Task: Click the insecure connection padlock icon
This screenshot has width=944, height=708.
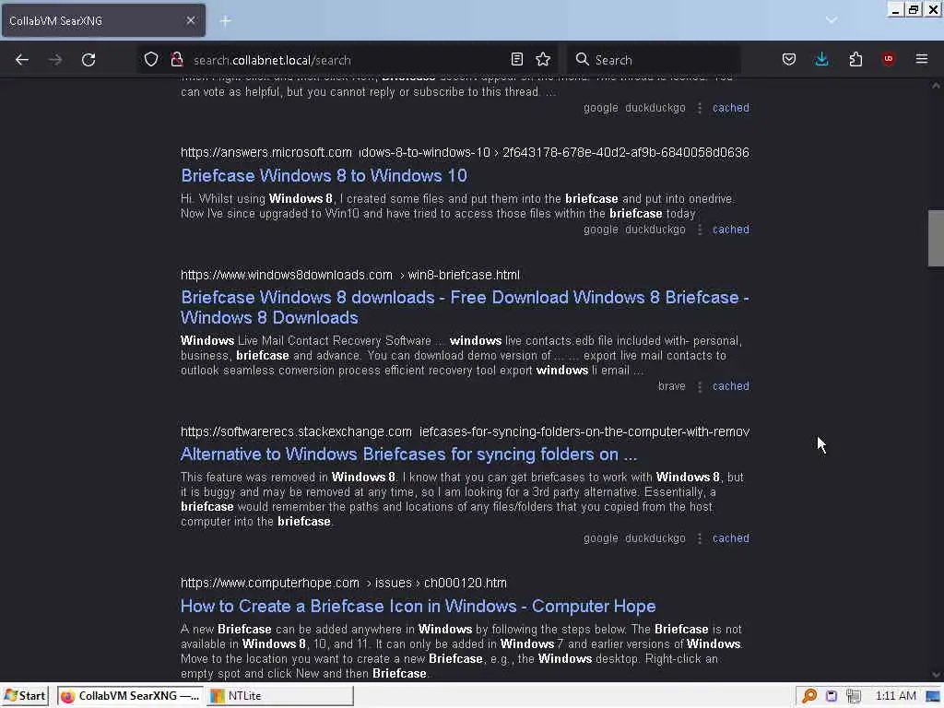Action: coord(177,60)
